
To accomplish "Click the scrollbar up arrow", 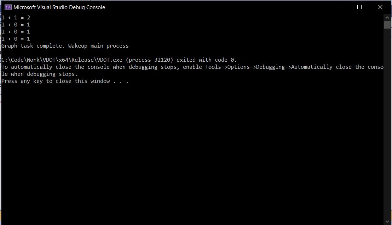I will 387,17.
